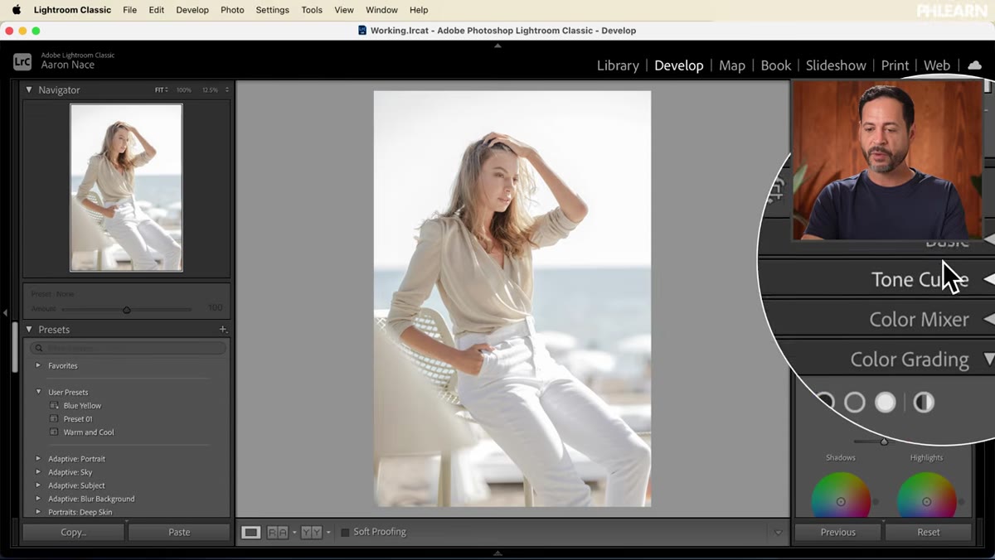The image size is (995, 560).
Task: Select the Loupe view toolbar icon
Action: pos(250,533)
